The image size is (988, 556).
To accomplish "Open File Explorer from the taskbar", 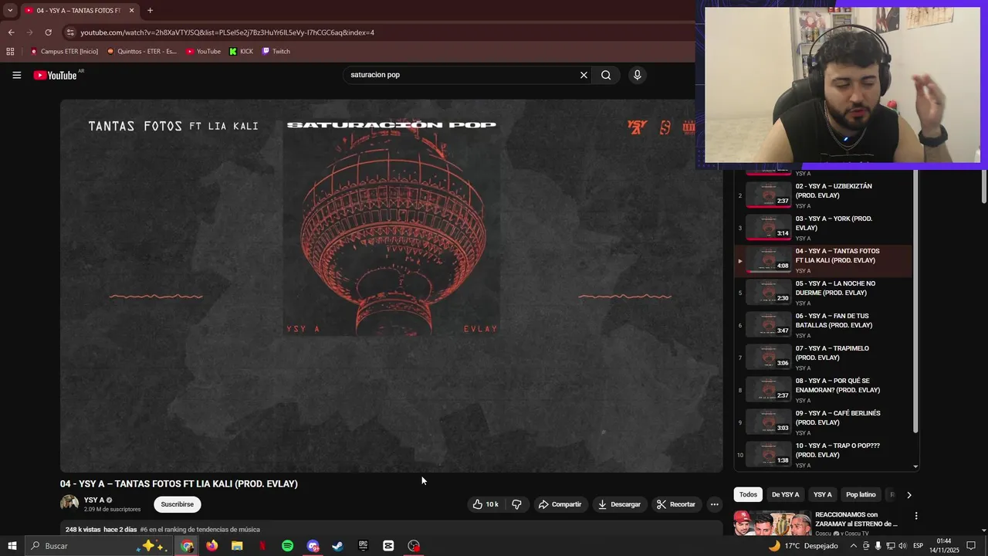I will [x=237, y=546].
